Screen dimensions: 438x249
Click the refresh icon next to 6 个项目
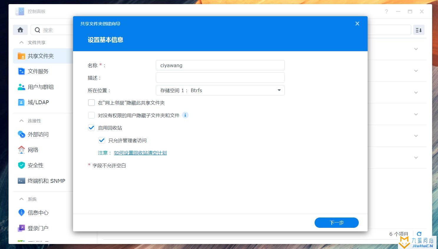pos(419,234)
